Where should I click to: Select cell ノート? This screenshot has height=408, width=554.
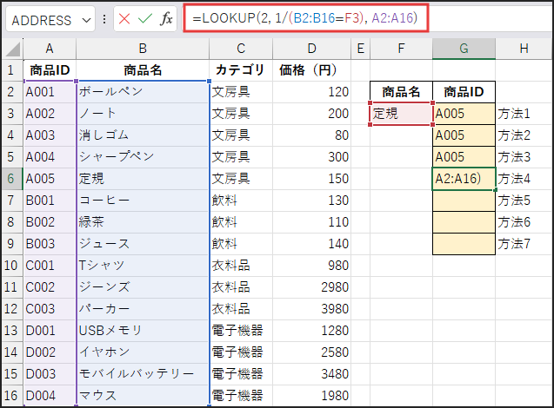(x=143, y=114)
